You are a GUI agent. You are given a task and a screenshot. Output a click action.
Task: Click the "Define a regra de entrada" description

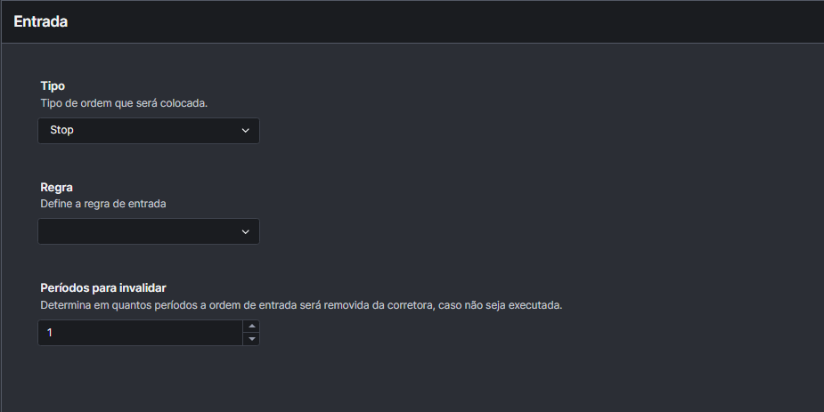click(x=103, y=203)
